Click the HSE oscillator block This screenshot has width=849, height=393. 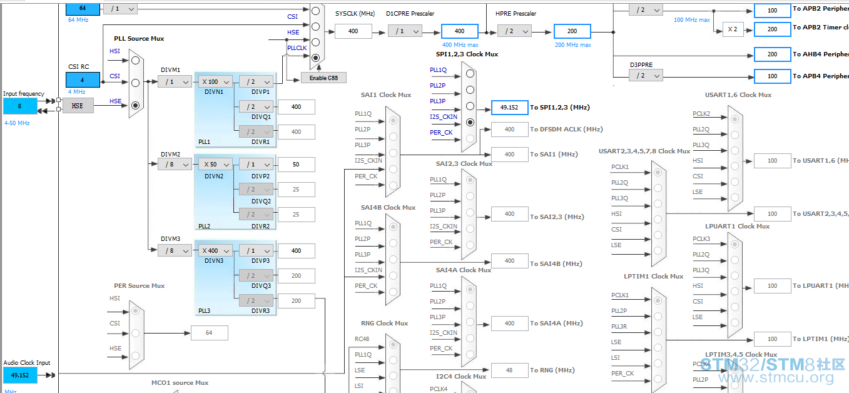pyautogui.click(x=78, y=106)
